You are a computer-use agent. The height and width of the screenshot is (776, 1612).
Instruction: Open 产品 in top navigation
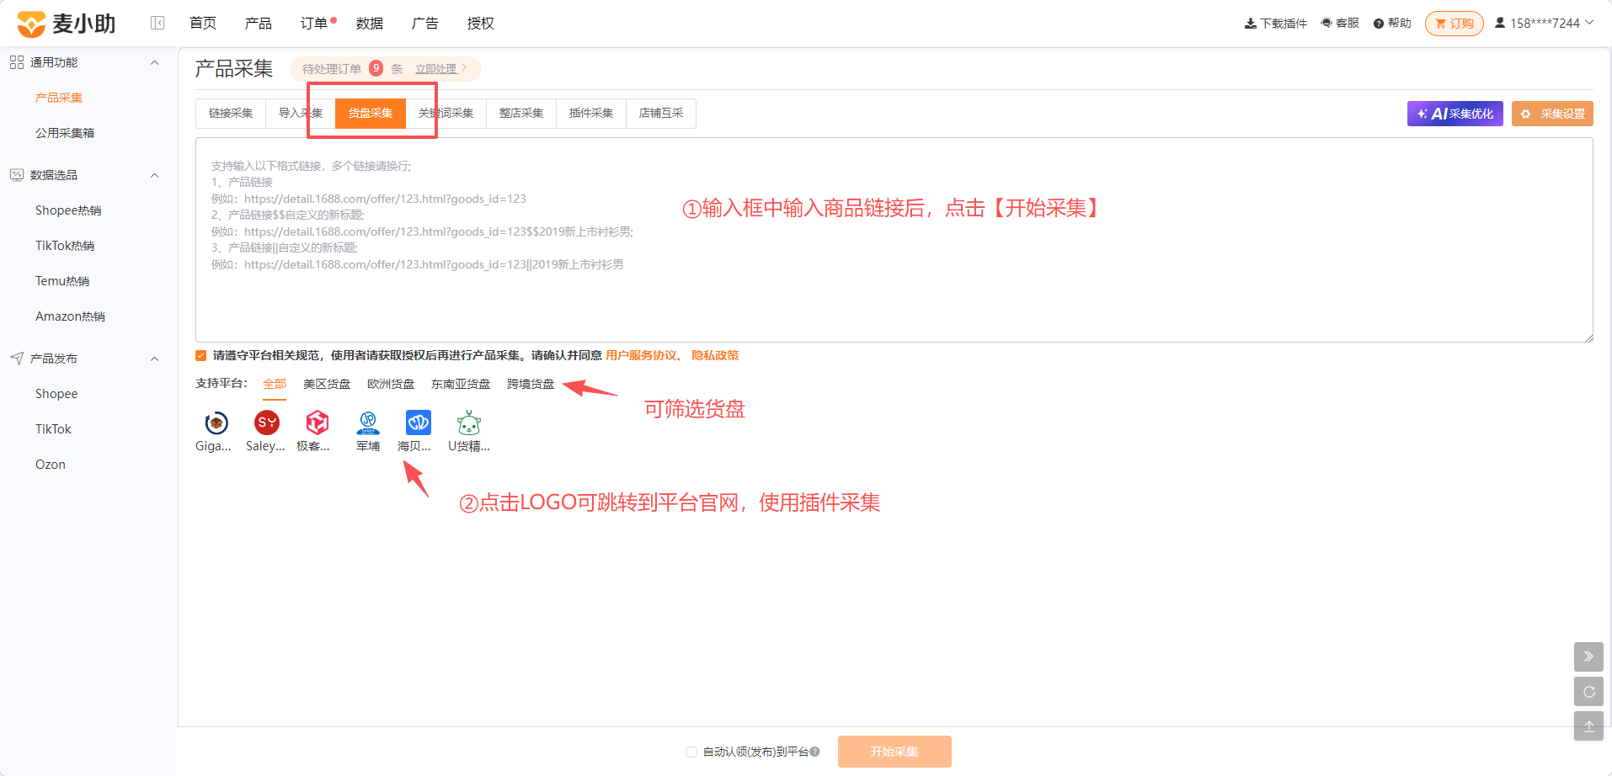259,23
